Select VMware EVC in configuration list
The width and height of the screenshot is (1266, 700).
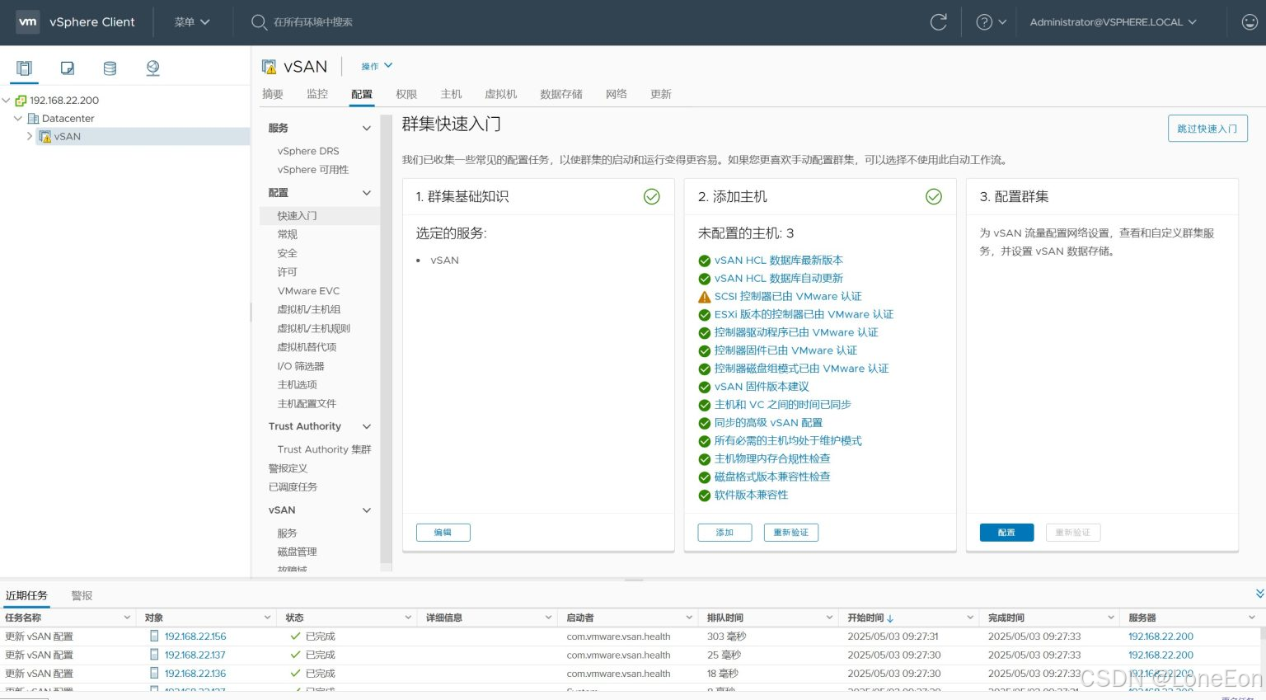[308, 291]
